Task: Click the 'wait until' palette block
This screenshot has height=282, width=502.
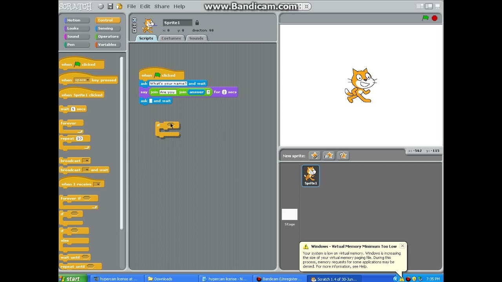Action: (x=75, y=257)
